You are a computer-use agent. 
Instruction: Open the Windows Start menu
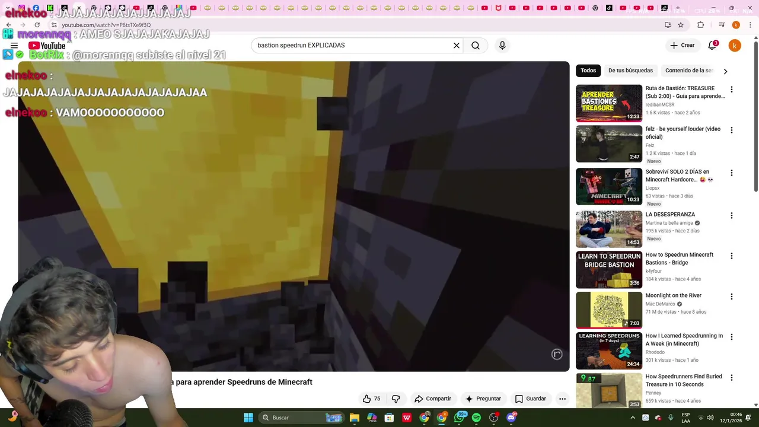point(248,418)
